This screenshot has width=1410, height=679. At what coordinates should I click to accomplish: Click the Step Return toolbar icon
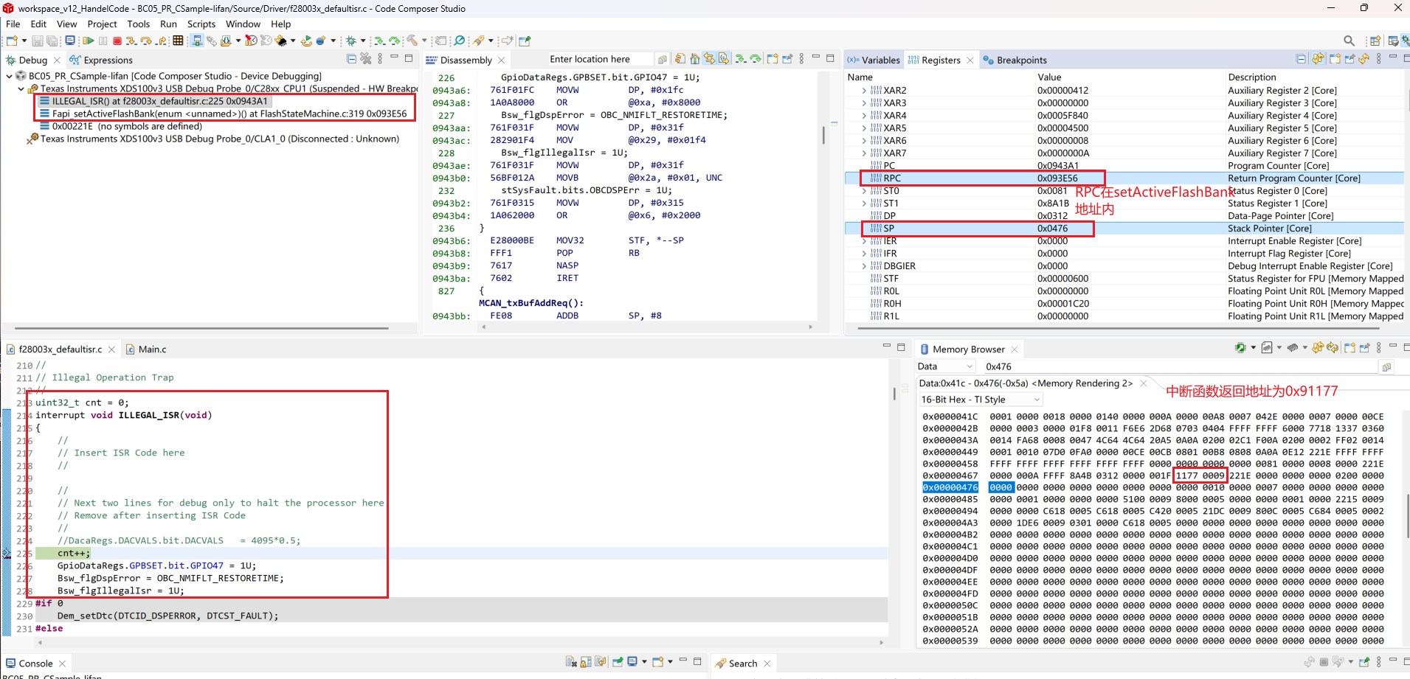click(x=161, y=41)
